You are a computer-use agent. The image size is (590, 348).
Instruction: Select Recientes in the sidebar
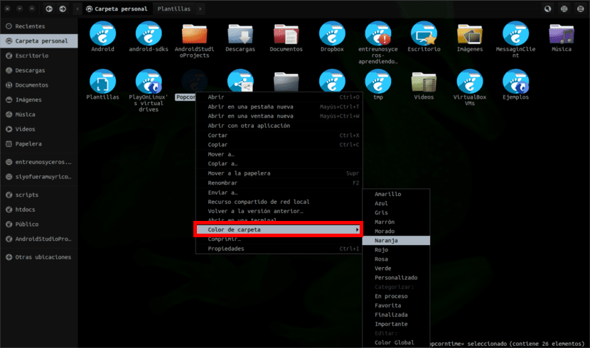39,26
